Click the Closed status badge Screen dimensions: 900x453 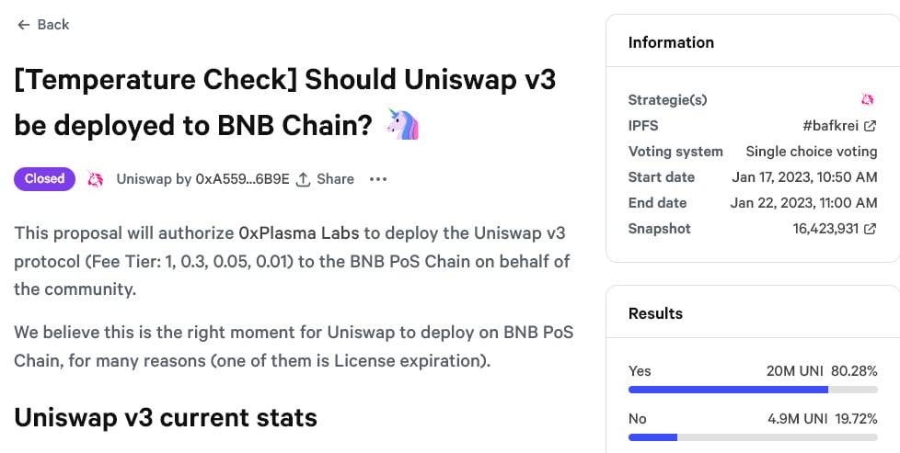(x=44, y=179)
